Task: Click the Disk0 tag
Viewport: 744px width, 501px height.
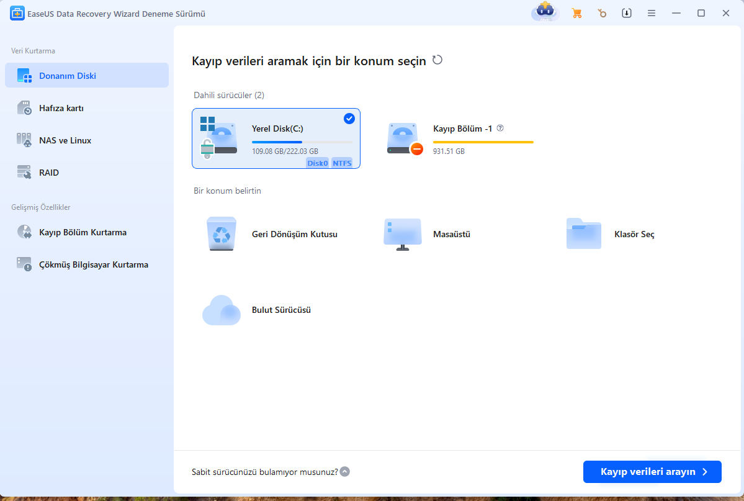Action: [318, 163]
